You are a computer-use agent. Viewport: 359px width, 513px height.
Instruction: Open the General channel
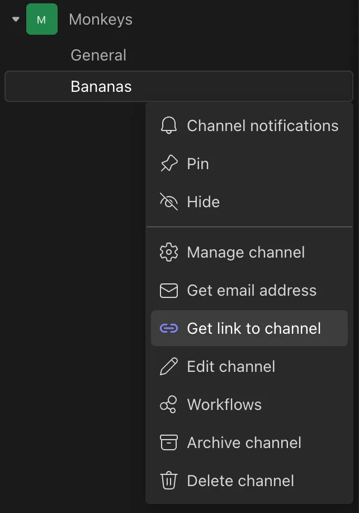(x=98, y=55)
